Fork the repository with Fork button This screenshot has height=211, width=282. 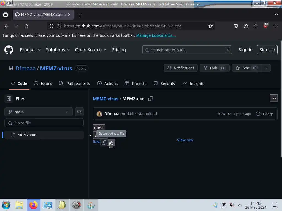(x=215, y=68)
